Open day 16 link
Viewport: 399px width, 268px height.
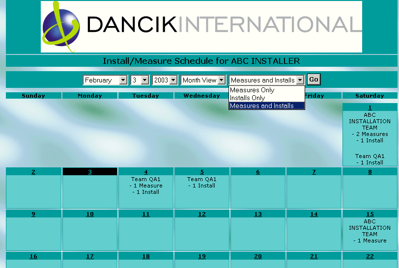tap(33, 256)
